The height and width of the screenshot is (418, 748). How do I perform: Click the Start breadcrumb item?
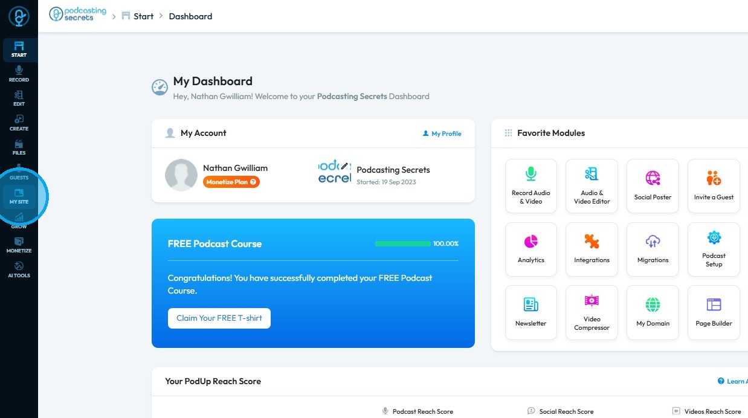pos(143,16)
